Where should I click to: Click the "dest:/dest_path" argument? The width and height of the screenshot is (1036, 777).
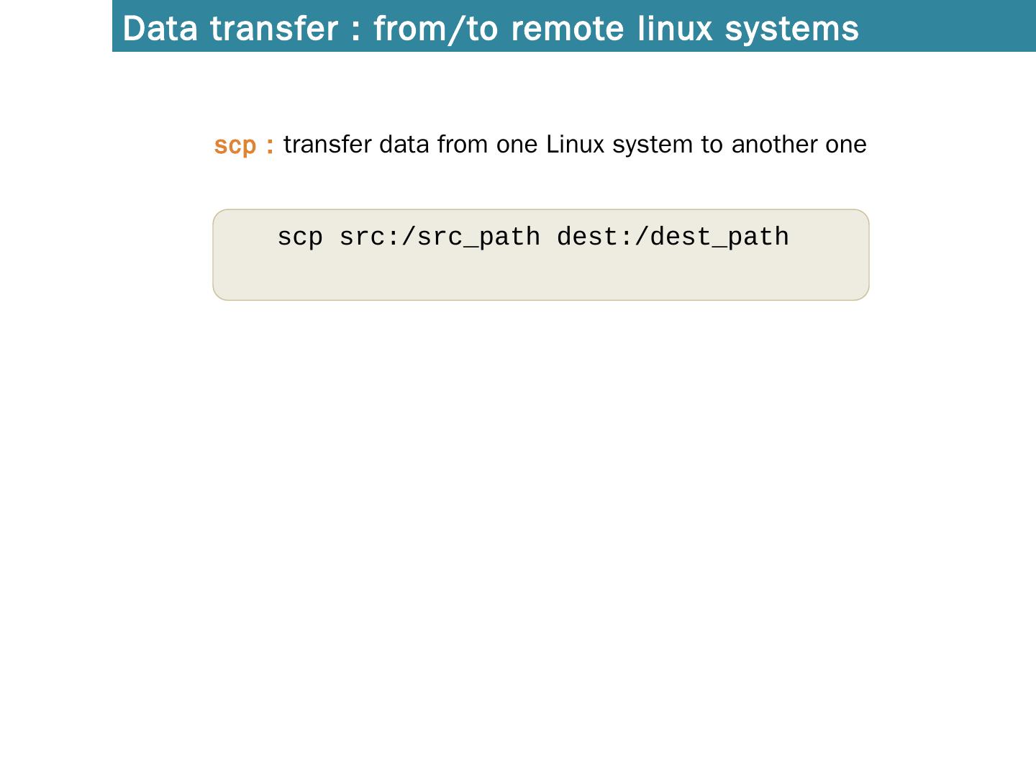[x=673, y=237]
